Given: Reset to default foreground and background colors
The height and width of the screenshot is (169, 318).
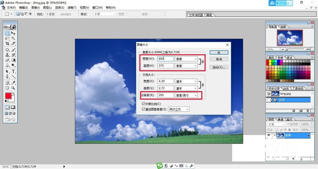Looking at the screenshot, I should [x=6, y=101].
